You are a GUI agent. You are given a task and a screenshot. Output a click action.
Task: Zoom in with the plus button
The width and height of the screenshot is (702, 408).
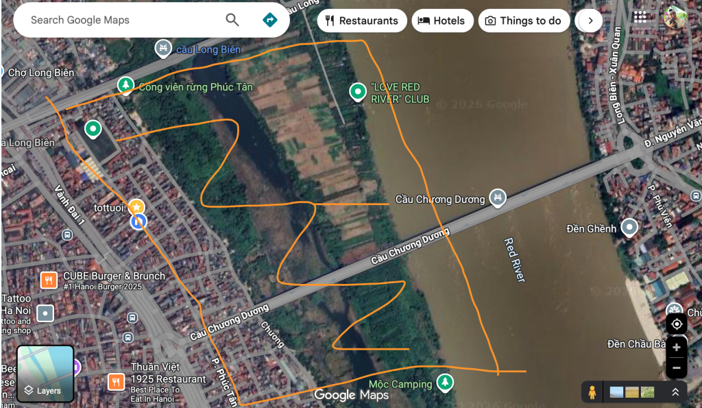click(677, 347)
